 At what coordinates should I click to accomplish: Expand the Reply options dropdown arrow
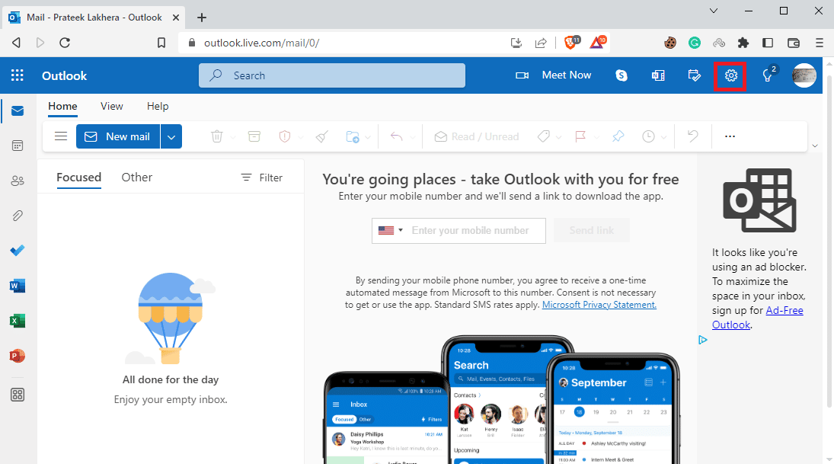tap(413, 137)
